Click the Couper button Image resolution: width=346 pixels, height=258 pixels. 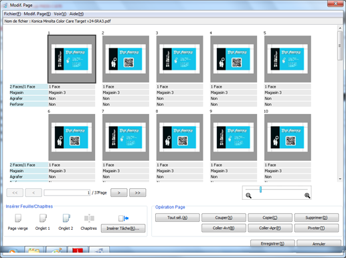tap(224, 218)
